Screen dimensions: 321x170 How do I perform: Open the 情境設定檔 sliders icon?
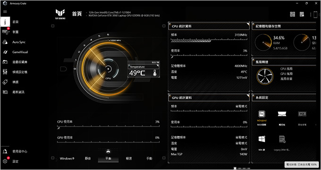click(x=5, y=72)
